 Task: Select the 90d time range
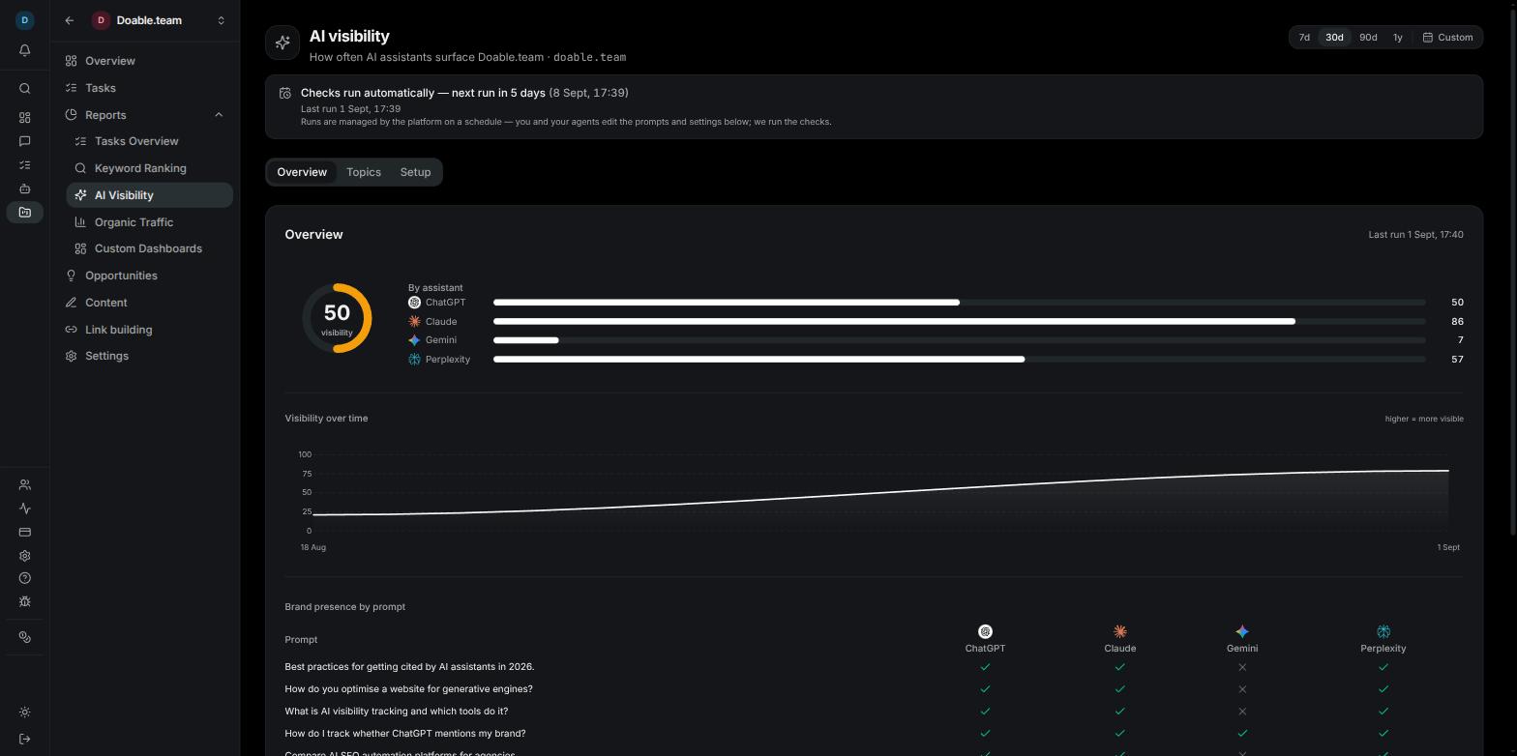pyautogui.click(x=1368, y=38)
